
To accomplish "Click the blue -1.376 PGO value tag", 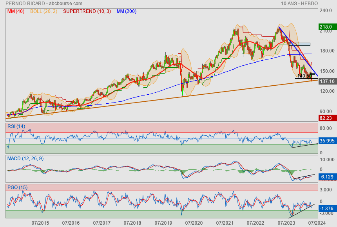I will click(328, 208).
